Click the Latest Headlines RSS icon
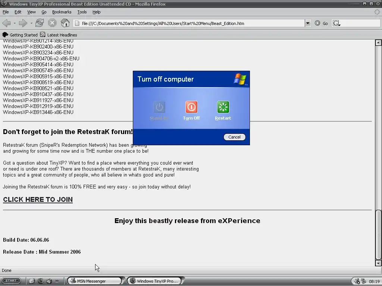382x286 pixels. click(43, 35)
